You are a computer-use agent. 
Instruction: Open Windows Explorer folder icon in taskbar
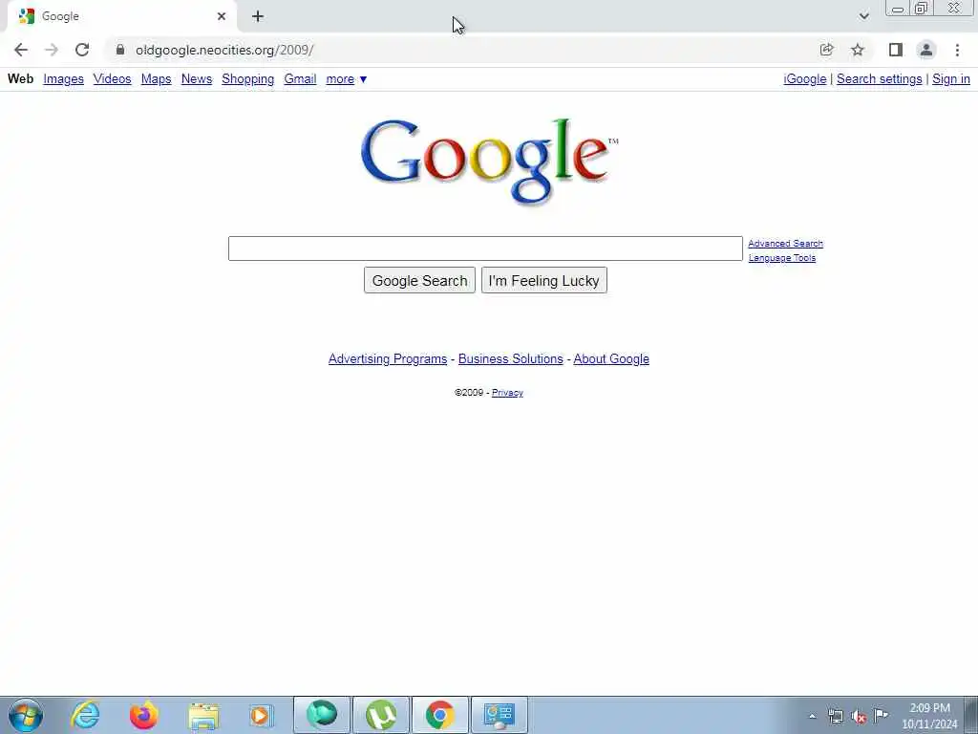(203, 715)
